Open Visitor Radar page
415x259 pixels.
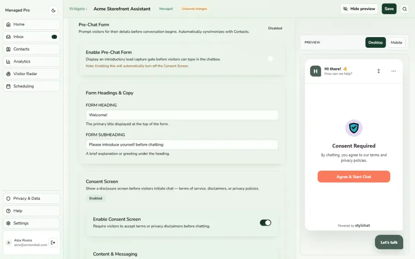pyautogui.click(x=32, y=74)
